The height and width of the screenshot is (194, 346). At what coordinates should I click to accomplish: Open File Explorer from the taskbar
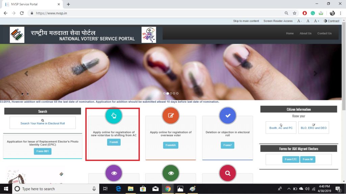[x=131, y=189]
